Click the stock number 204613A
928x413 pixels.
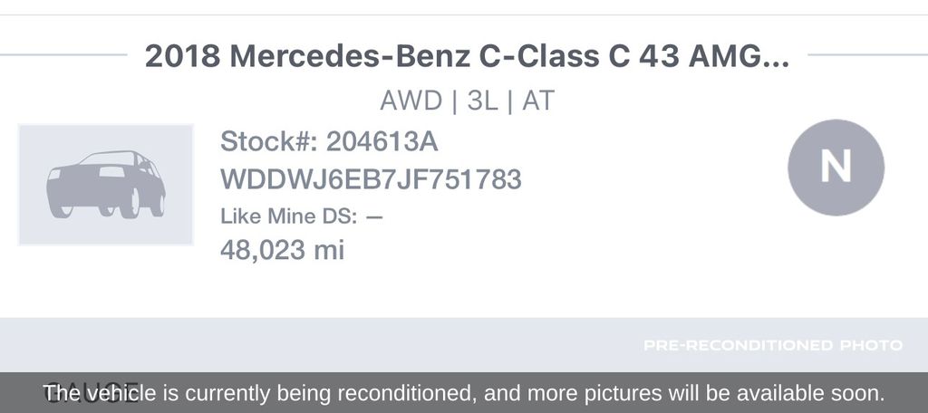[x=382, y=142]
